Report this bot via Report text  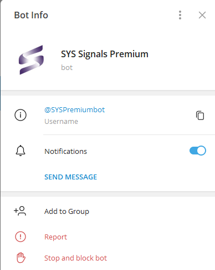pos(55,237)
